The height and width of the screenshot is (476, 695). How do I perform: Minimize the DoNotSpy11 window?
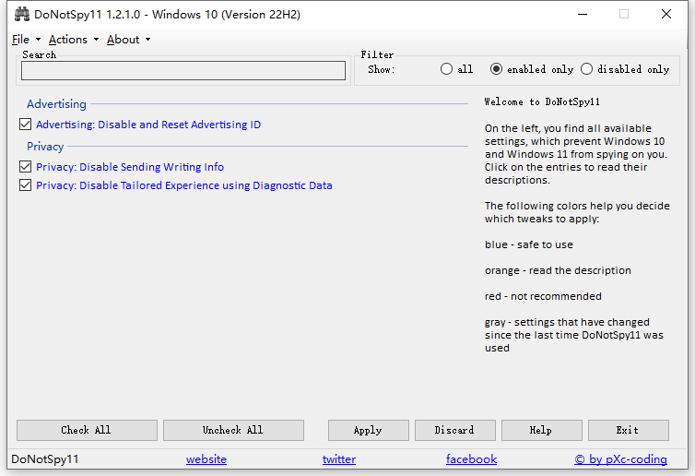[583, 14]
